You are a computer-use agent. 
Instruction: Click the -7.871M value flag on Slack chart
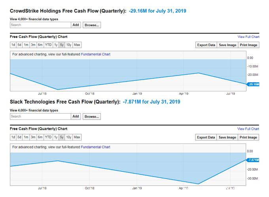(x=253, y=160)
